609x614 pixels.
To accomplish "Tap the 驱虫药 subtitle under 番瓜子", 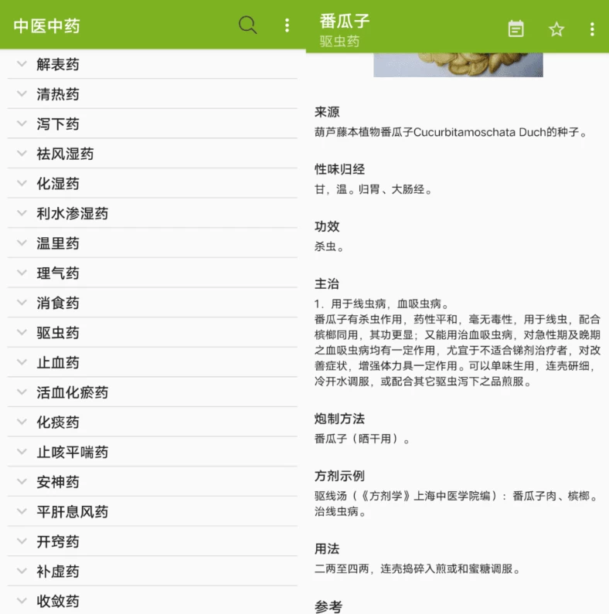I will [x=339, y=42].
